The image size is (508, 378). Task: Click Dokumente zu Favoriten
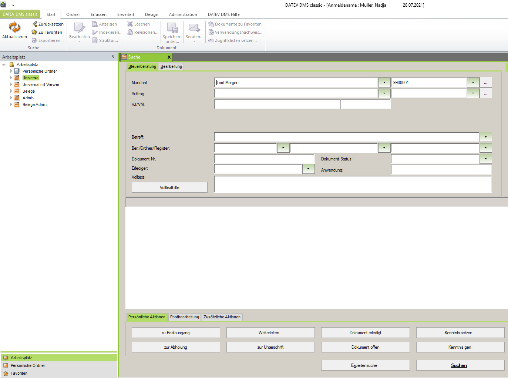[x=235, y=24]
